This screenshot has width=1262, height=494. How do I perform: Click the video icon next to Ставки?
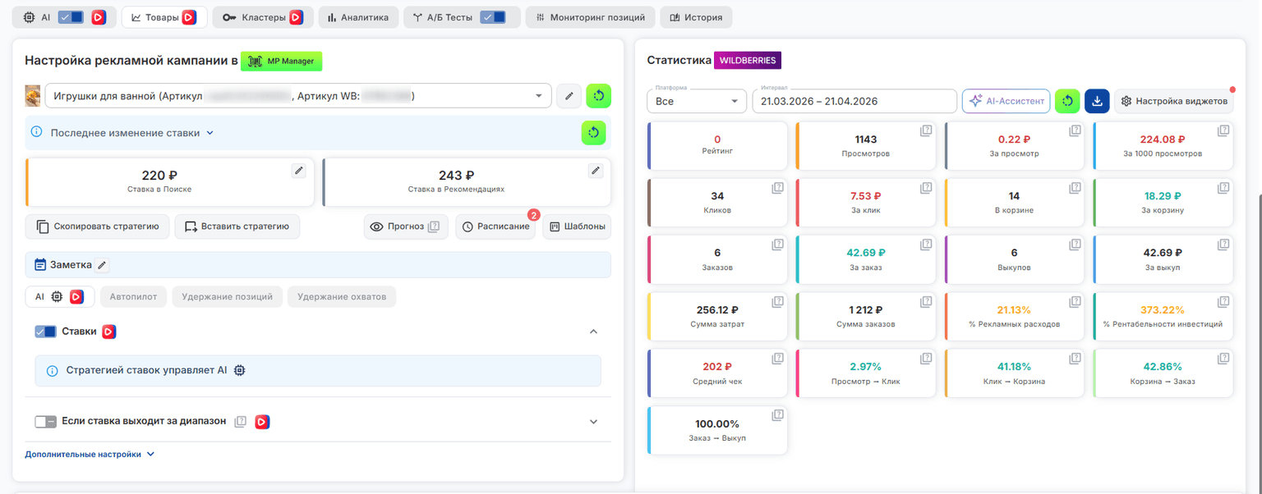pyautogui.click(x=108, y=332)
